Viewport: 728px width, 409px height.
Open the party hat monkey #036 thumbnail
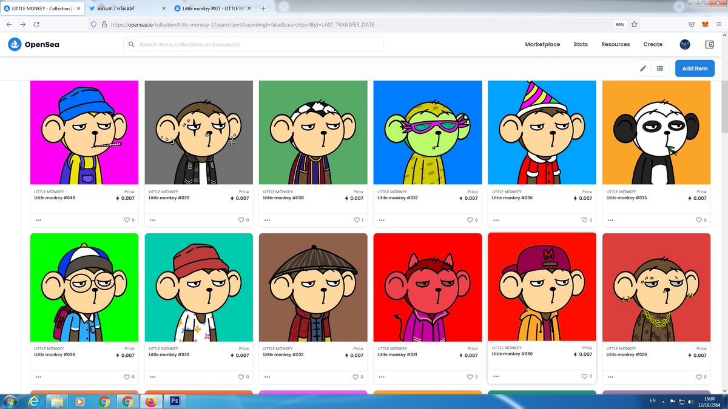point(542,133)
